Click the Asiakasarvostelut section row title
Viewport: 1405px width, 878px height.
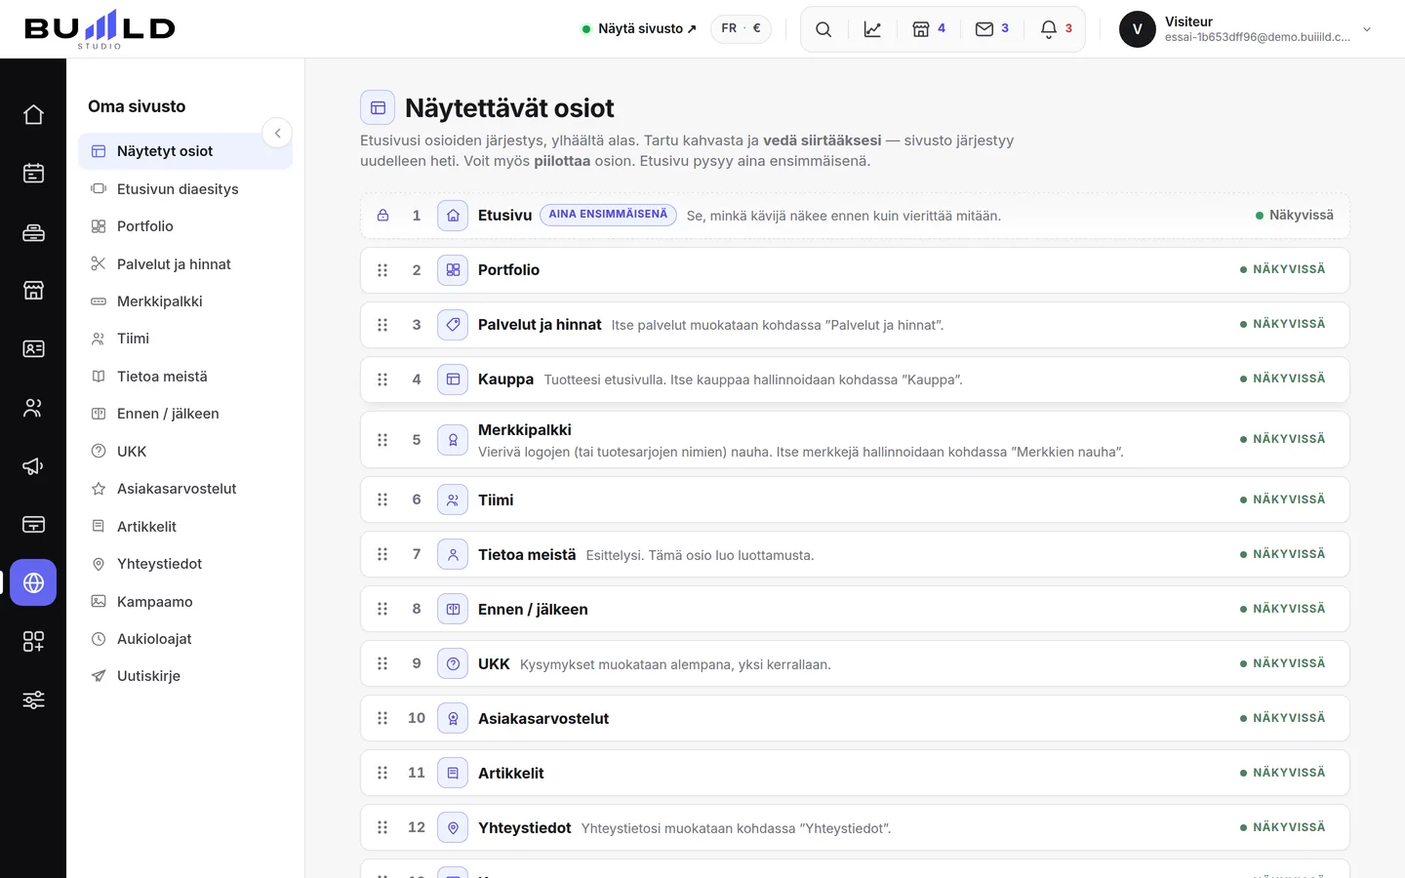click(x=543, y=719)
